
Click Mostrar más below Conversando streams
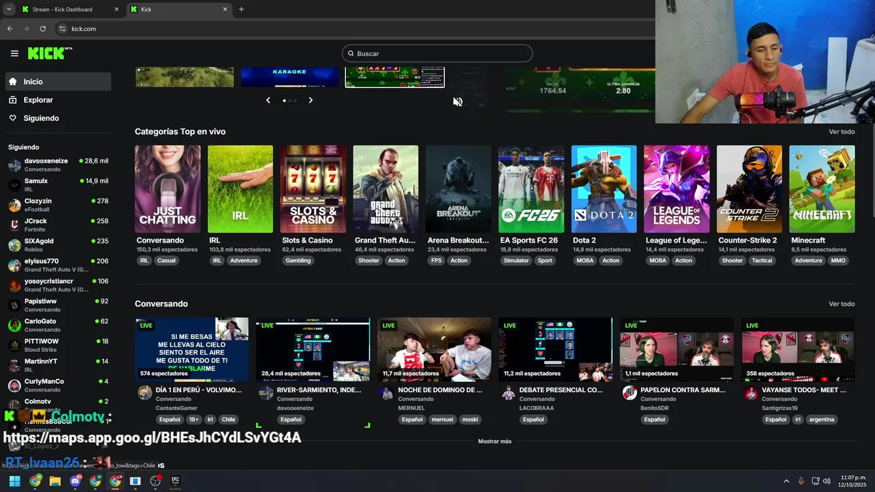click(x=495, y=441)
